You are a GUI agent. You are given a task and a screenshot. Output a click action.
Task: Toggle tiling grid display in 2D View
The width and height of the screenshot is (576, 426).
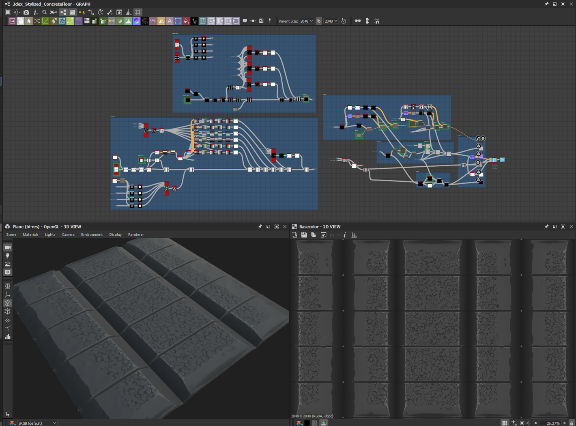[505, 423]
